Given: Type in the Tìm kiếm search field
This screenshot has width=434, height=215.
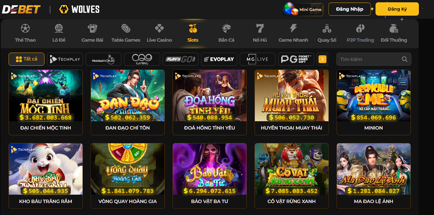Looking at the screenshot, I should click(x=369, y=59).
